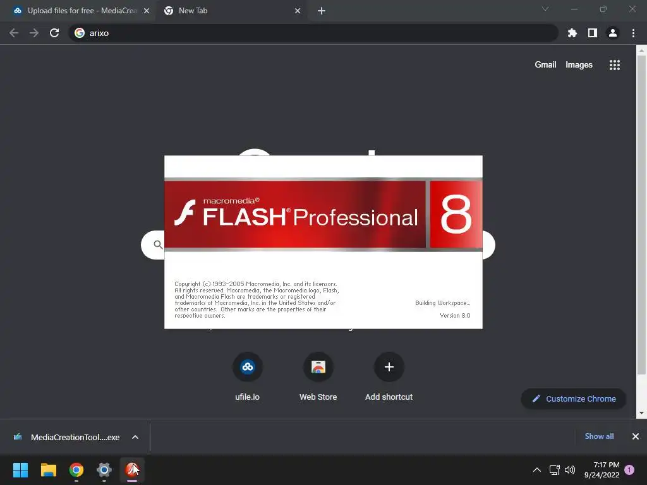Screen dimensions: 647x485
Task: Click the Chrome back arrow
Action: tap(14, 33)
